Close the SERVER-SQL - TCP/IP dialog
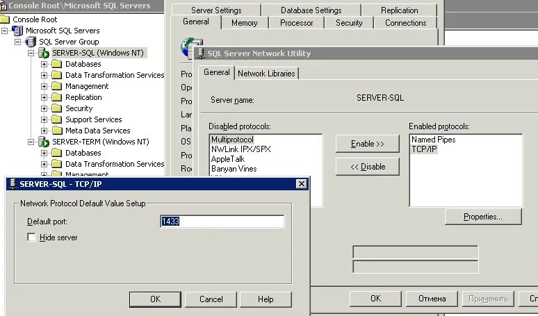538x316 pixels. [301, 184]
